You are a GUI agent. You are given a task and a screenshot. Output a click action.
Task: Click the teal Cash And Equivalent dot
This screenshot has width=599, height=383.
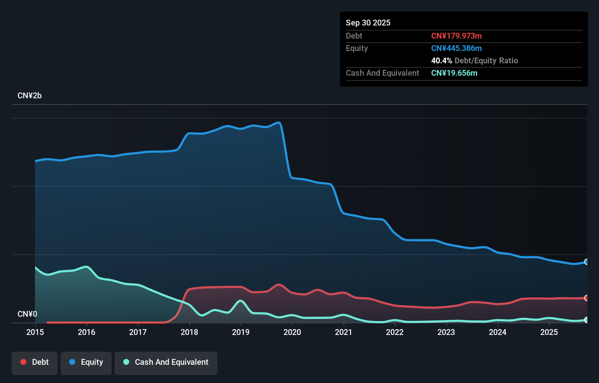126,362
